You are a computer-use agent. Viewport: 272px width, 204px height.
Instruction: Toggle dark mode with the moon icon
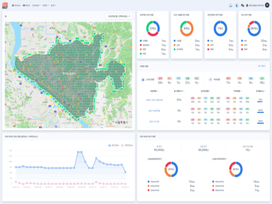click(x=237, y=6)
